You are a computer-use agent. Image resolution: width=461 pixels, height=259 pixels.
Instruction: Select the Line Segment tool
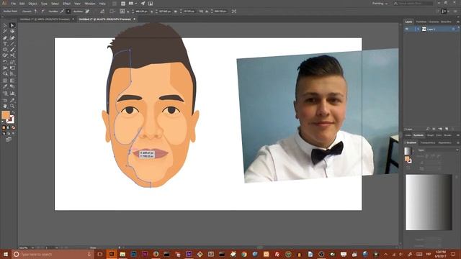coord(12,44)
